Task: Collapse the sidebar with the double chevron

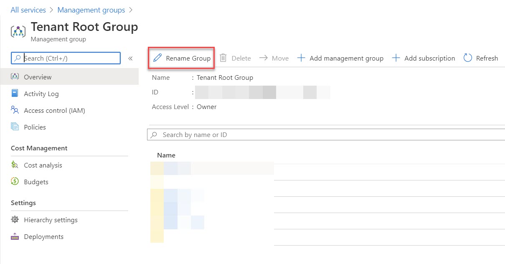Action: 130,58
